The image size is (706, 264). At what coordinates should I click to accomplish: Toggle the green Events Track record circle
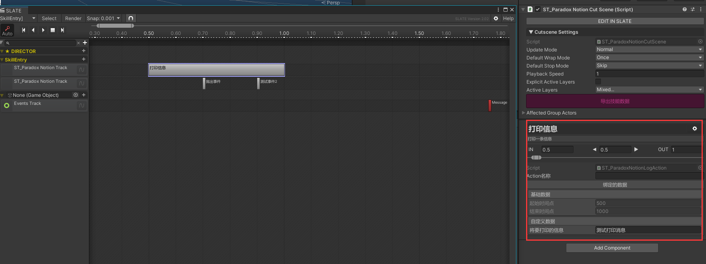click(x=6, y=106)
